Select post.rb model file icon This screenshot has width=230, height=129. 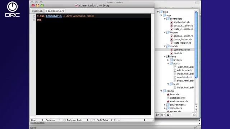(171, 53)
